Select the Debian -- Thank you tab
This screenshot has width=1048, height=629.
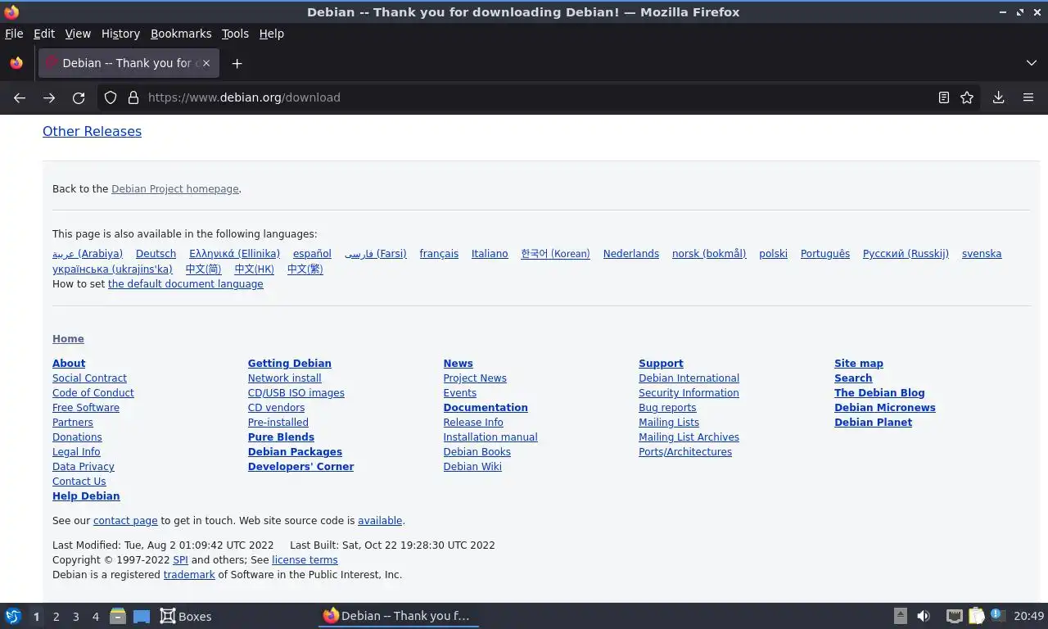[129, 63]
